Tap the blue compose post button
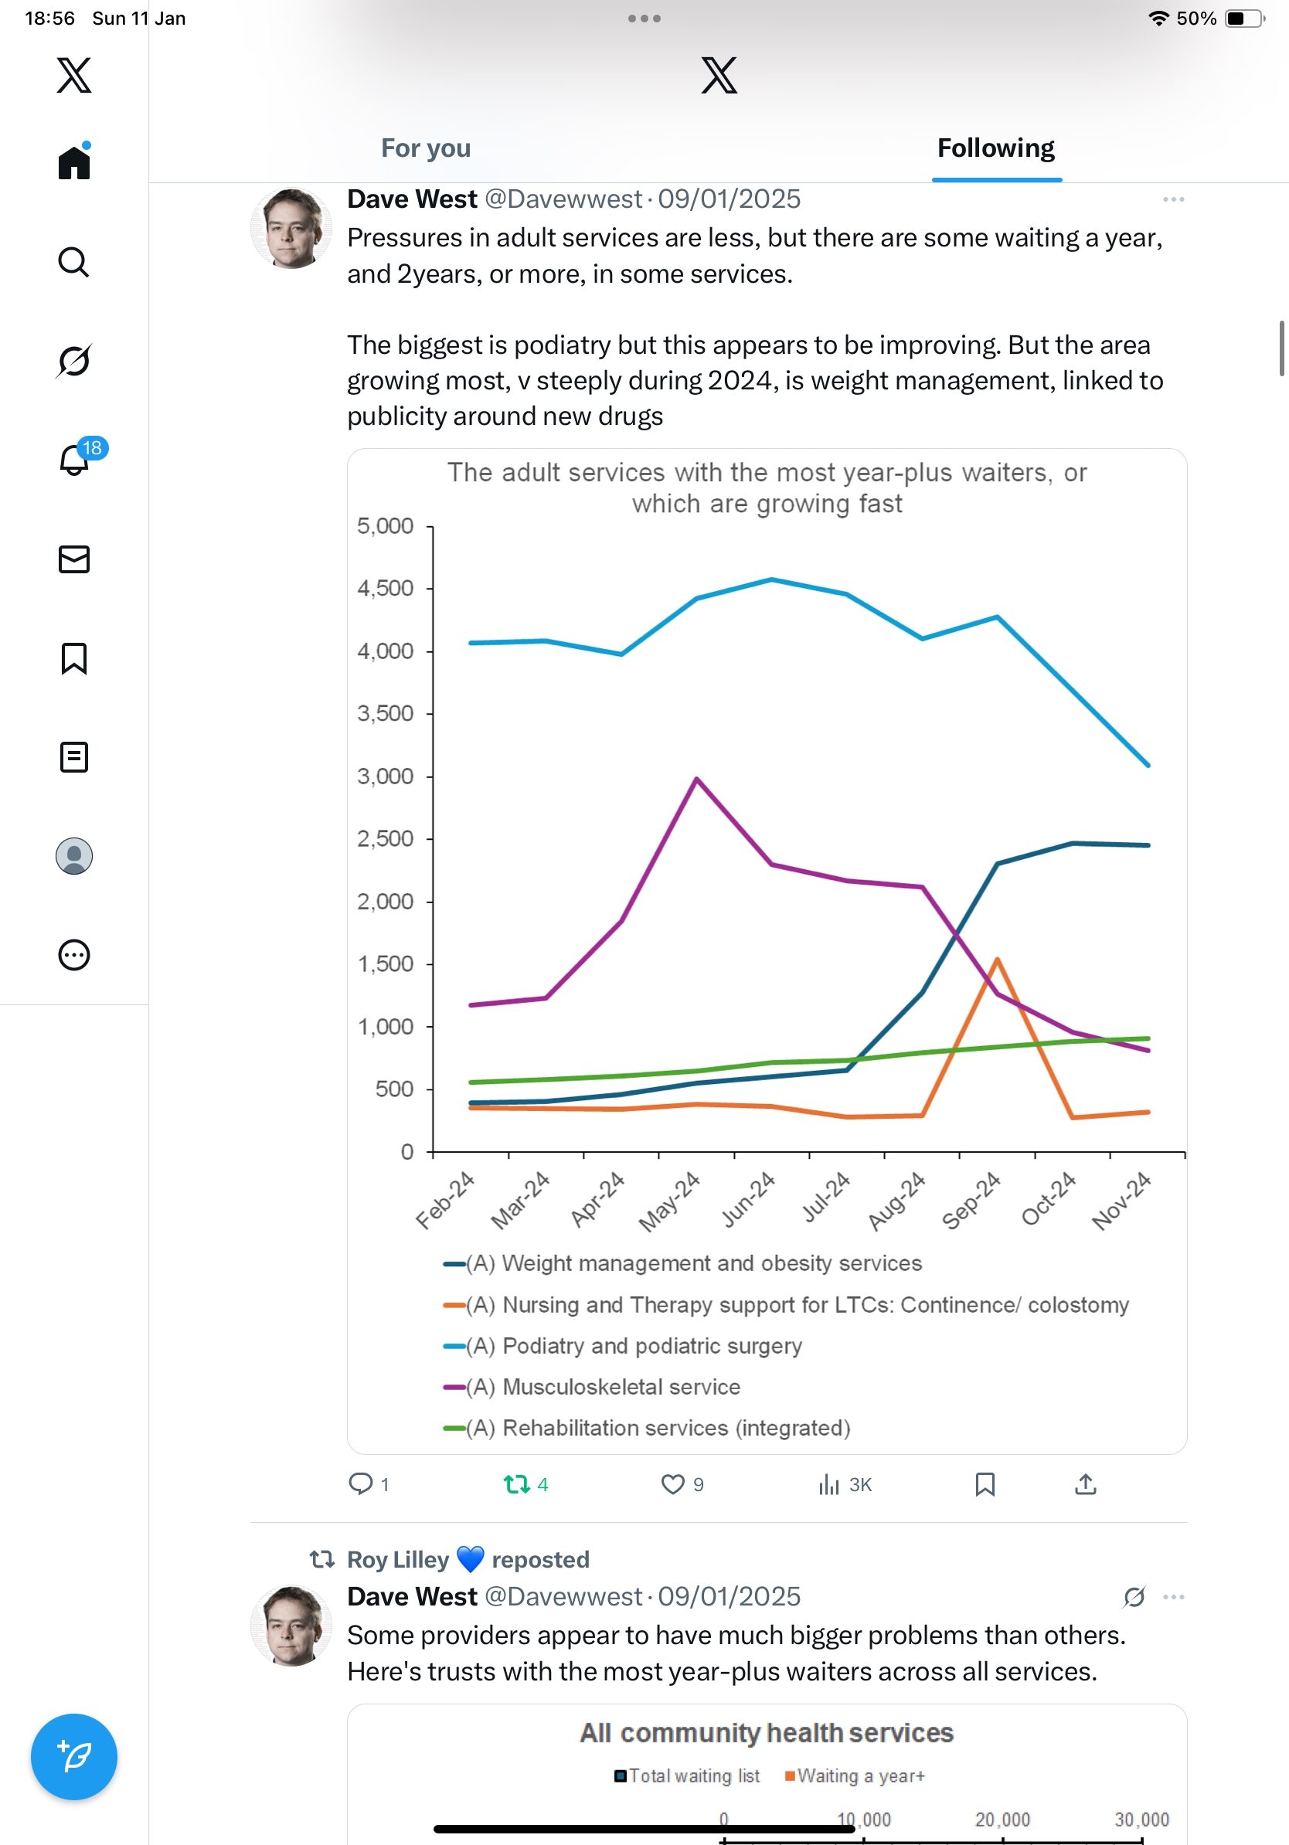The height and width of the screenshot is (1845, 1289). point(74,1757)
